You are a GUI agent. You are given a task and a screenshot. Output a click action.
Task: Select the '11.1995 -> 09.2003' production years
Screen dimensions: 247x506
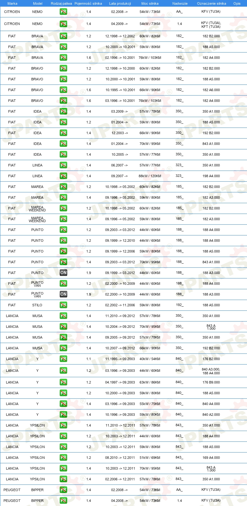click(x=120, y=359)
